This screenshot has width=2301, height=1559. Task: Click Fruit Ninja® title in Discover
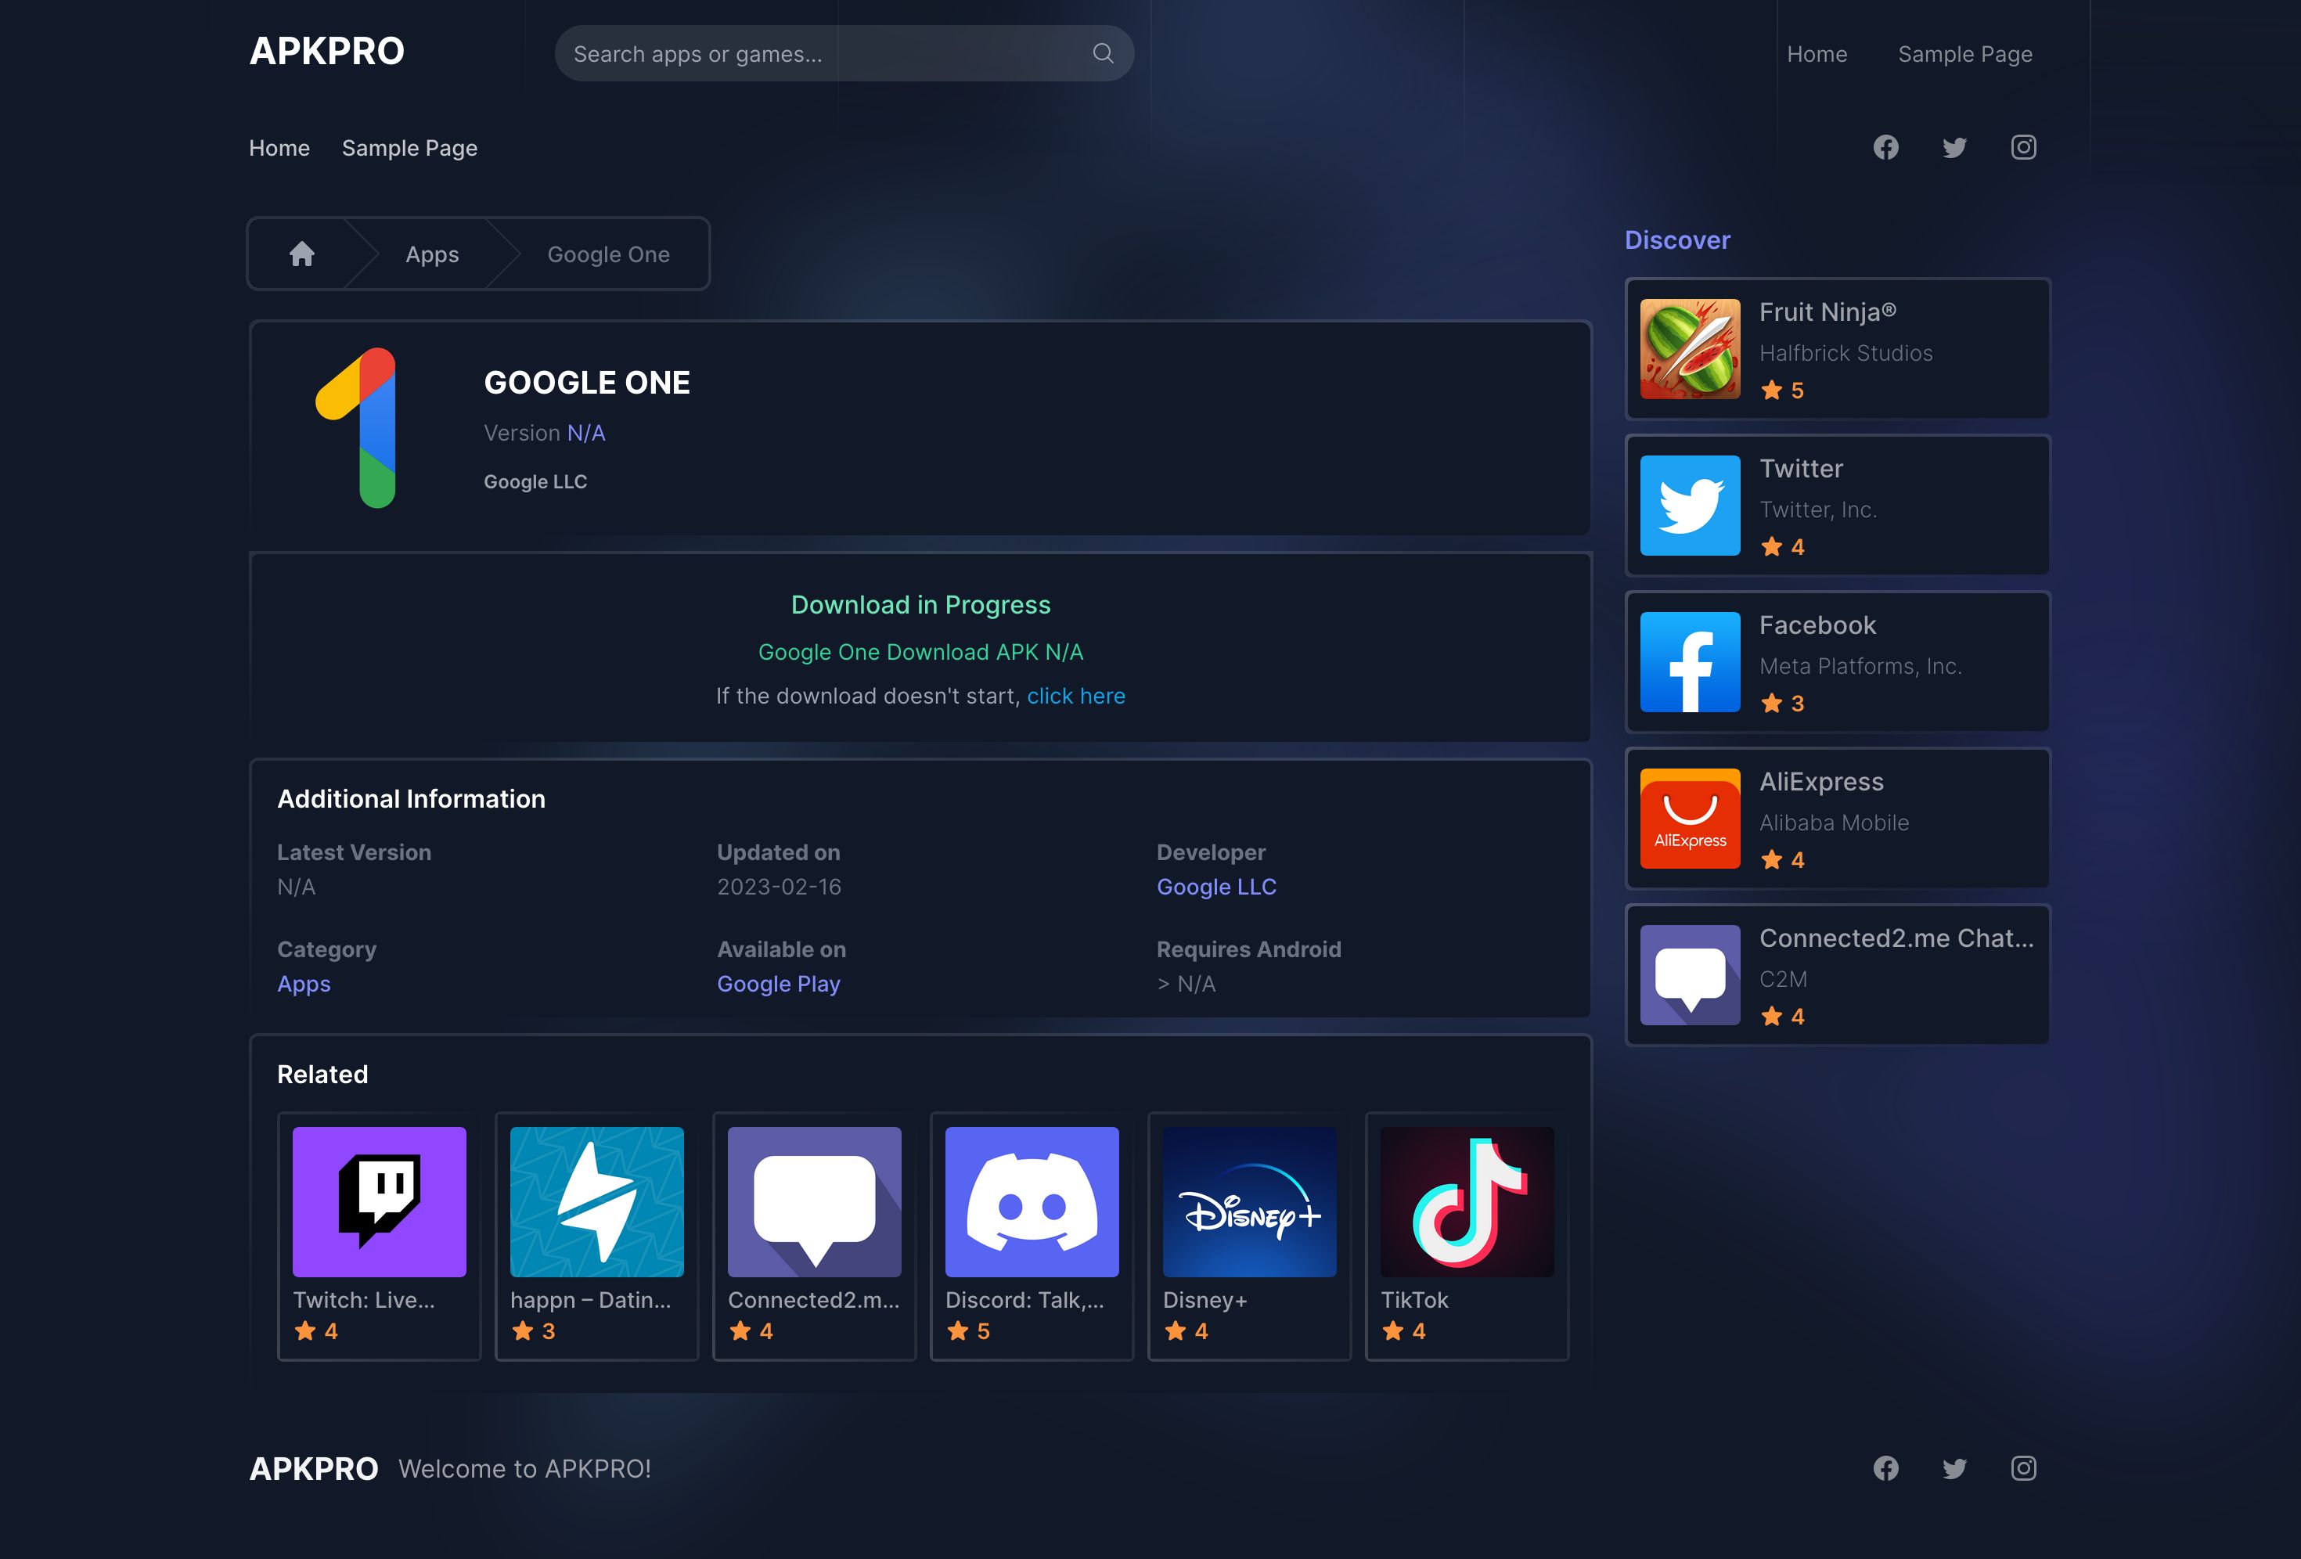pos(1827,311)
